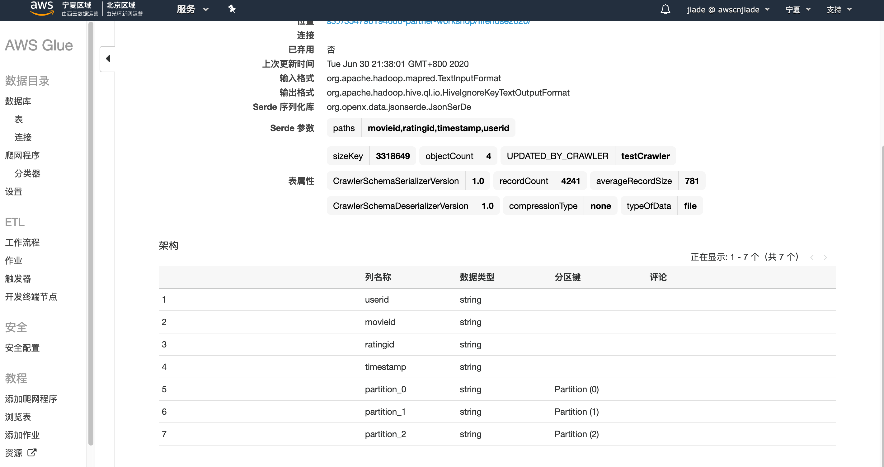The width and height of the screenshot is (884, 467).
Task: Open the notifications bell icon
Action: (x=665, y=9)
